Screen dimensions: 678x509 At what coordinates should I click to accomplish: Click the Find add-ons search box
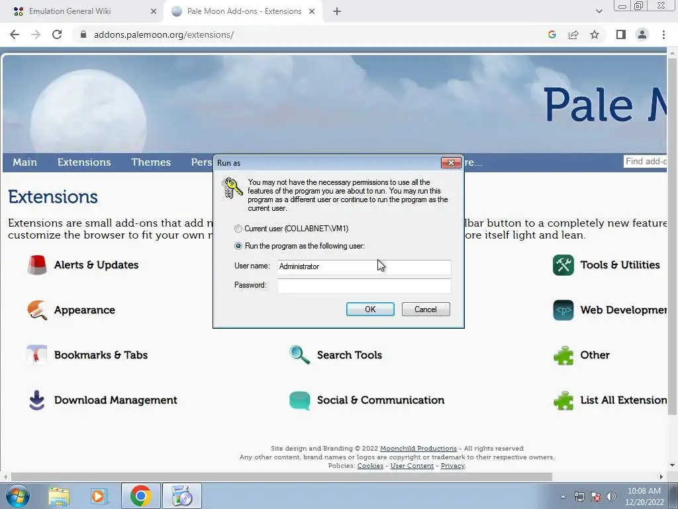(x=645, y=162)
